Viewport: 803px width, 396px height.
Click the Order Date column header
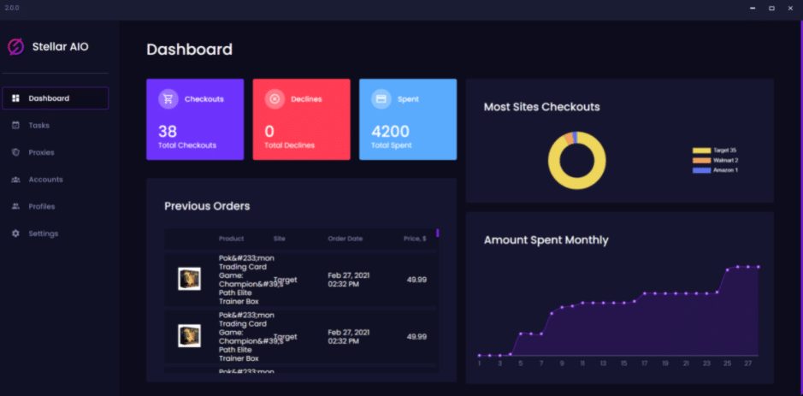click(345, 239)
